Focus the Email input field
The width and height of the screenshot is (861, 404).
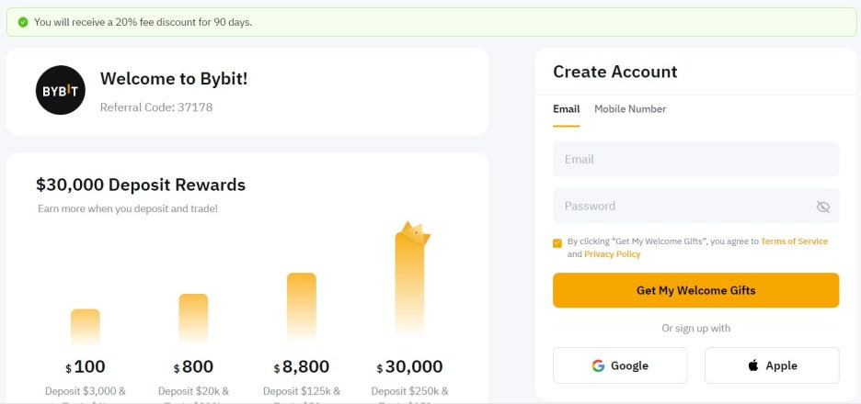[x=695, y=160]
